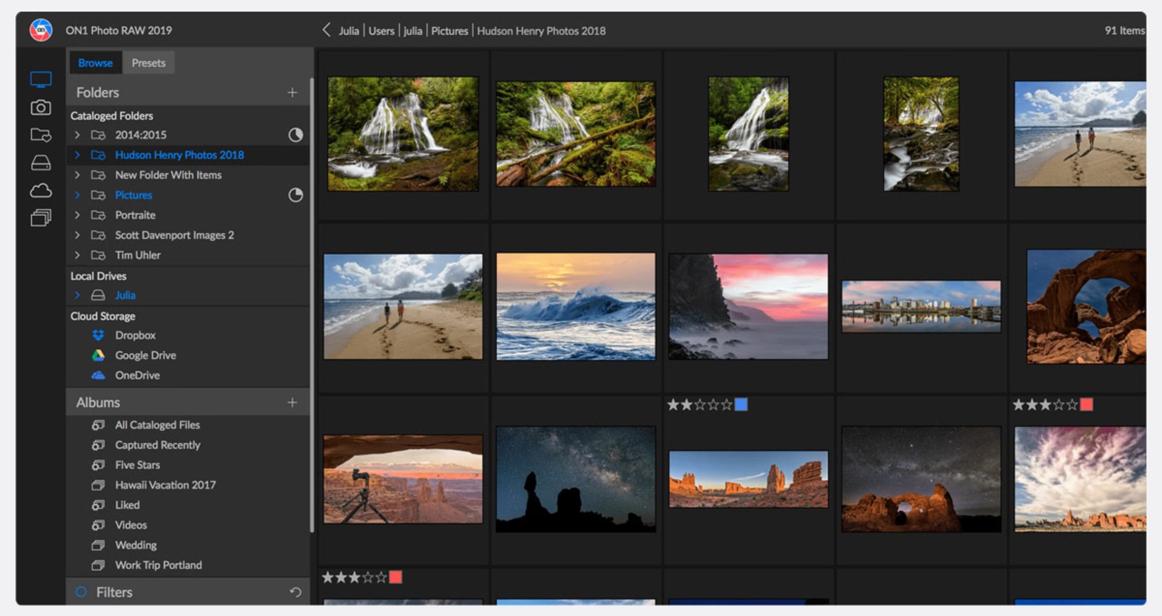The image size is (1162, 616).
Task: Switch to the Browse tab
Action: click(96, 63)
